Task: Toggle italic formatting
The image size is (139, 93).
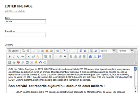Action: coord(14,57)
